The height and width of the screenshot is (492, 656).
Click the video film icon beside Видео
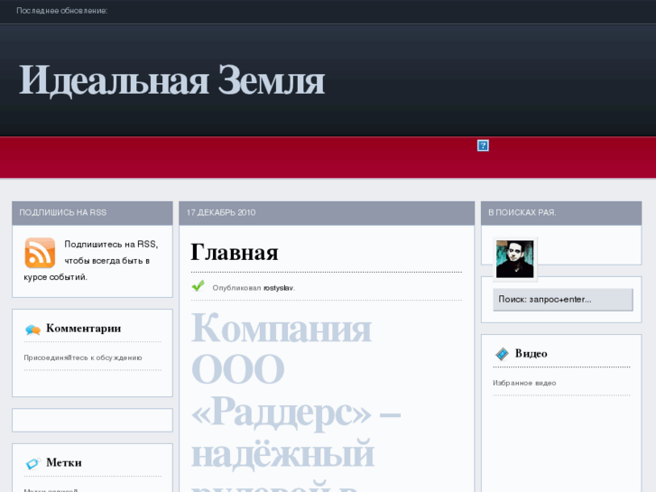tap(502, 354)
